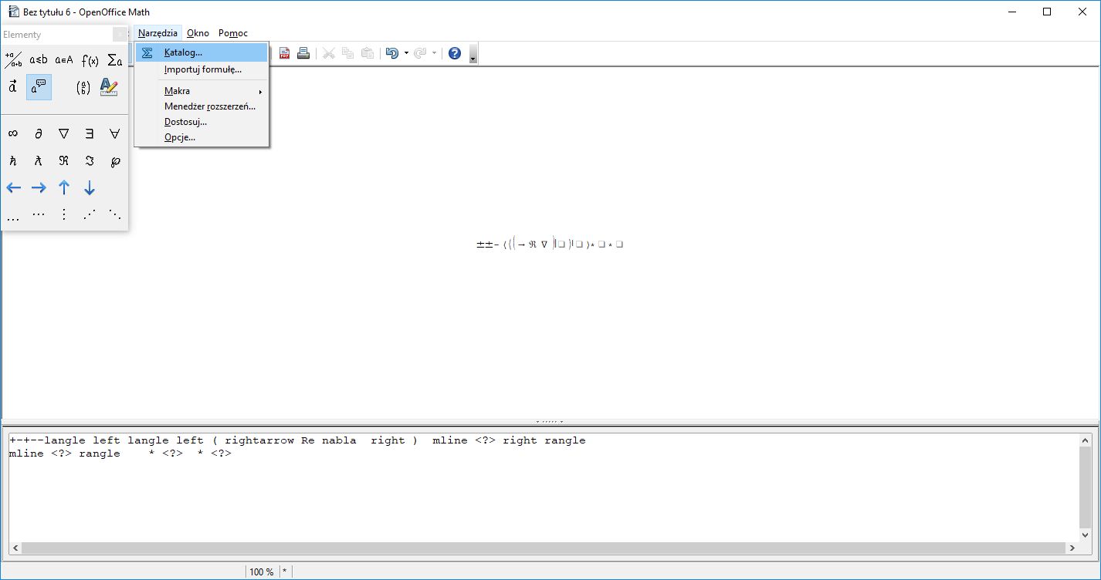Screen dimensions: 1101x580
Task: Undo the last action
Action: (392, 53)
